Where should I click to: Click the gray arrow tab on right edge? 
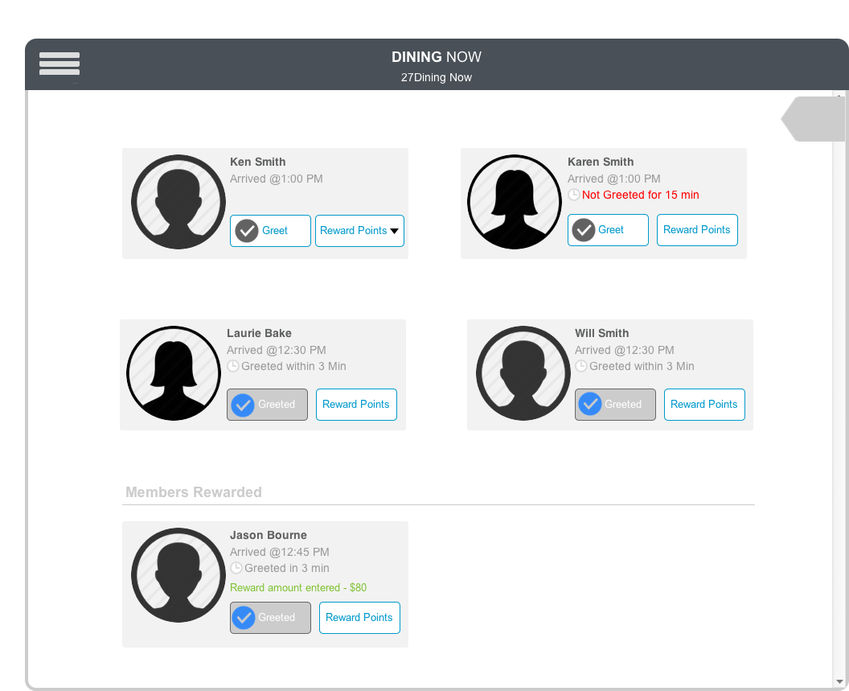click(x=813, y=119)
